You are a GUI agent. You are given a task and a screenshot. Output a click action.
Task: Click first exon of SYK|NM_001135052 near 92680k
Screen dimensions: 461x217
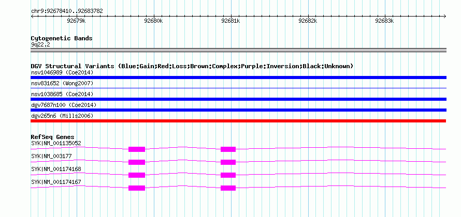137,149
